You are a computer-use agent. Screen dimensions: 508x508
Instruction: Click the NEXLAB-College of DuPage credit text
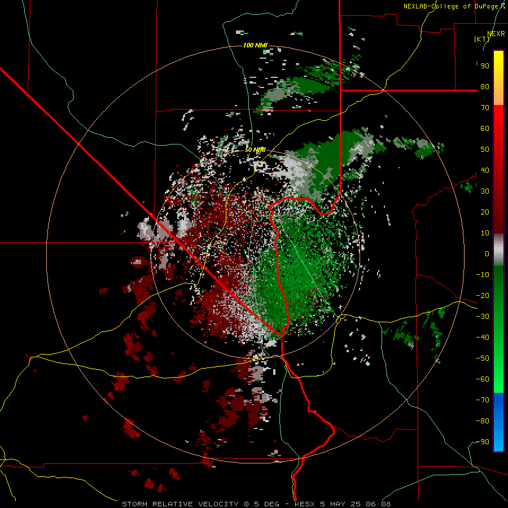[x=454, y=6]
